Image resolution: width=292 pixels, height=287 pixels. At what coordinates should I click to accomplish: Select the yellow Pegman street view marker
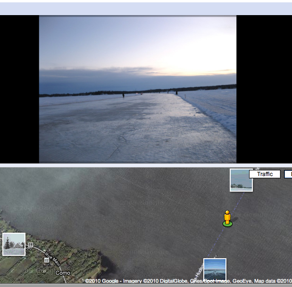(x=227, y=219)
